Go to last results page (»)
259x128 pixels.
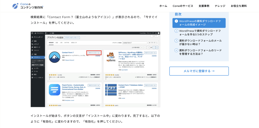(157, 47)
